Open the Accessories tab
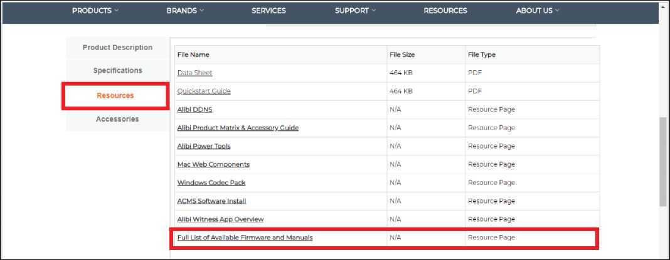 (x=117, y=119)
